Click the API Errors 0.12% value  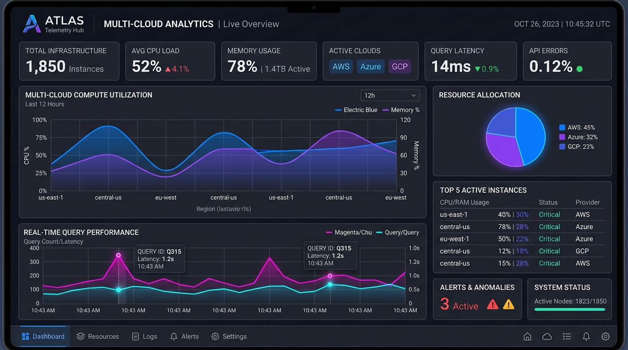[551, 67]
